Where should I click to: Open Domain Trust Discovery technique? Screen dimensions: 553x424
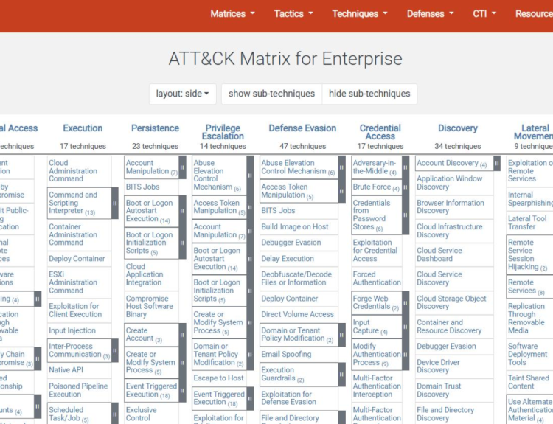(439, 390)
